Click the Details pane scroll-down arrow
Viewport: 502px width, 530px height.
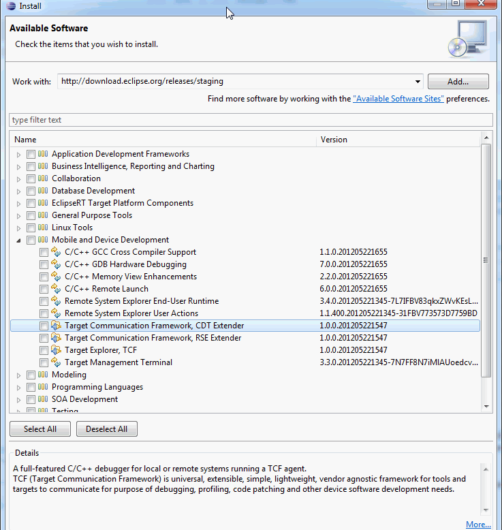click(x=486, y=510)
